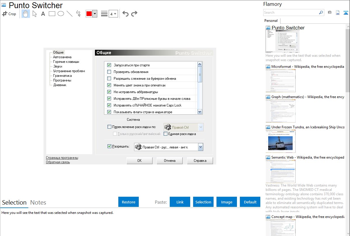Click the camera snapshot icon
Image resolution: width=350 pixels, height=236 pixels.
pos(330,13)
